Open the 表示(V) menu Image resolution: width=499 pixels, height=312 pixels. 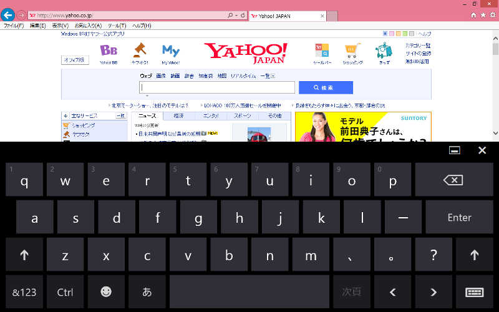coord(61,26)
